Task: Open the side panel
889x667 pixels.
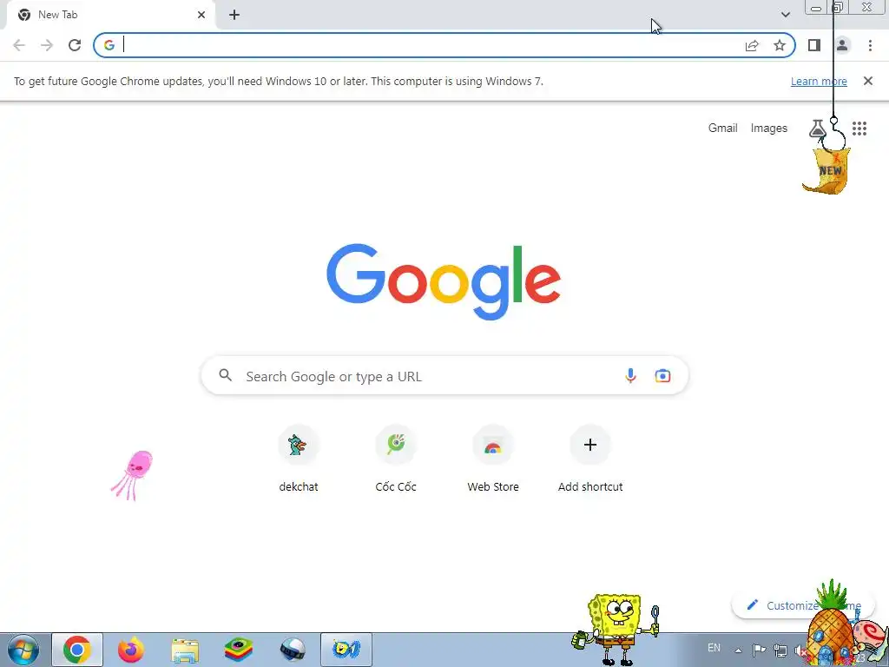Action: pos(814,45)
